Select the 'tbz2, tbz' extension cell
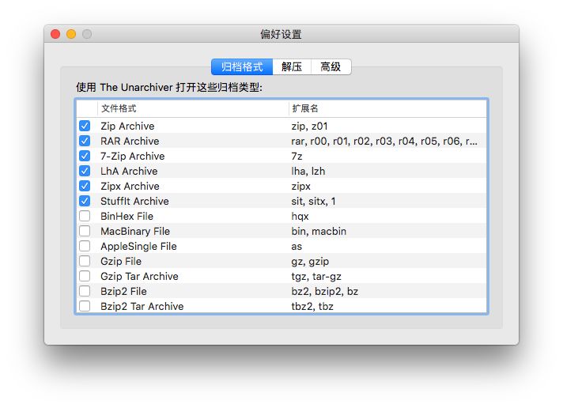563x408 pixels. pyautogui.click(x=312, y=306)
